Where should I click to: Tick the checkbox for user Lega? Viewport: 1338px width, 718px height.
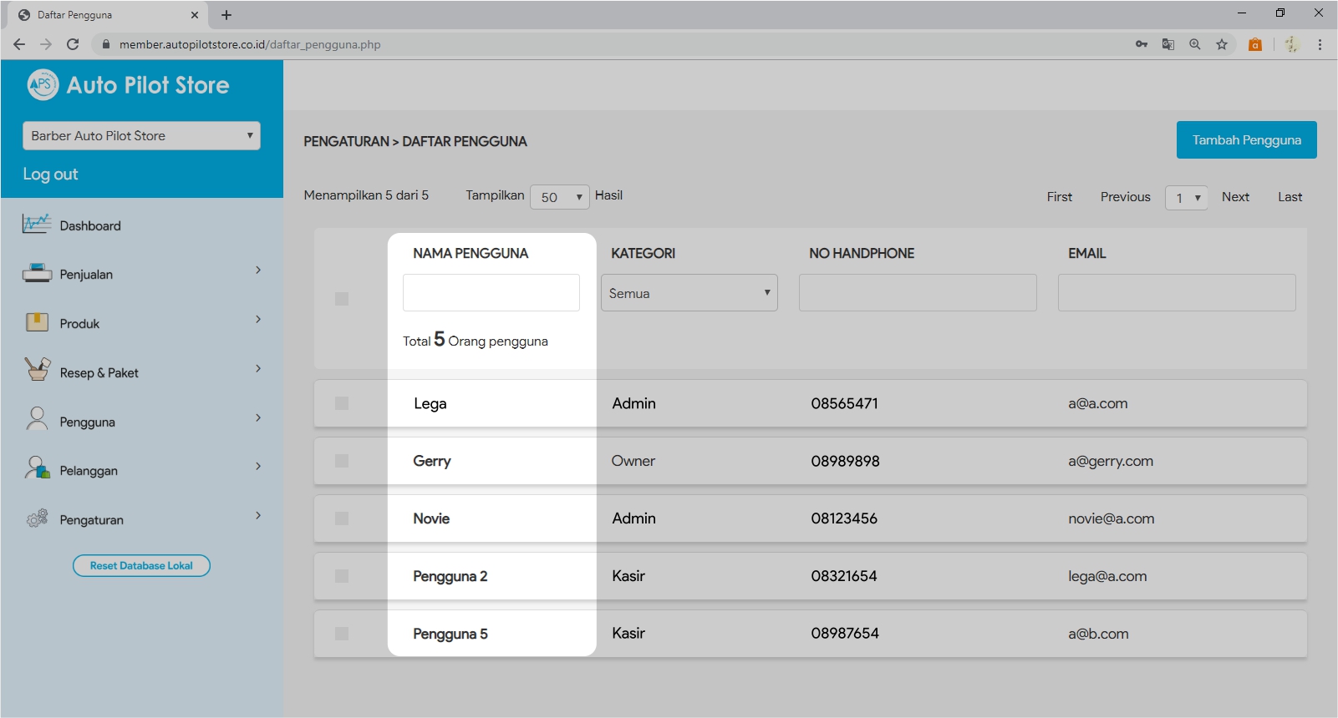click(342, 403)
